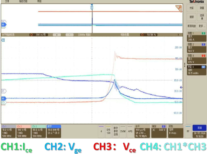This screenshot has height=154, width=207.
Task: Open the Ch 1 vertical settings badge
Action: tap(8, 131)
